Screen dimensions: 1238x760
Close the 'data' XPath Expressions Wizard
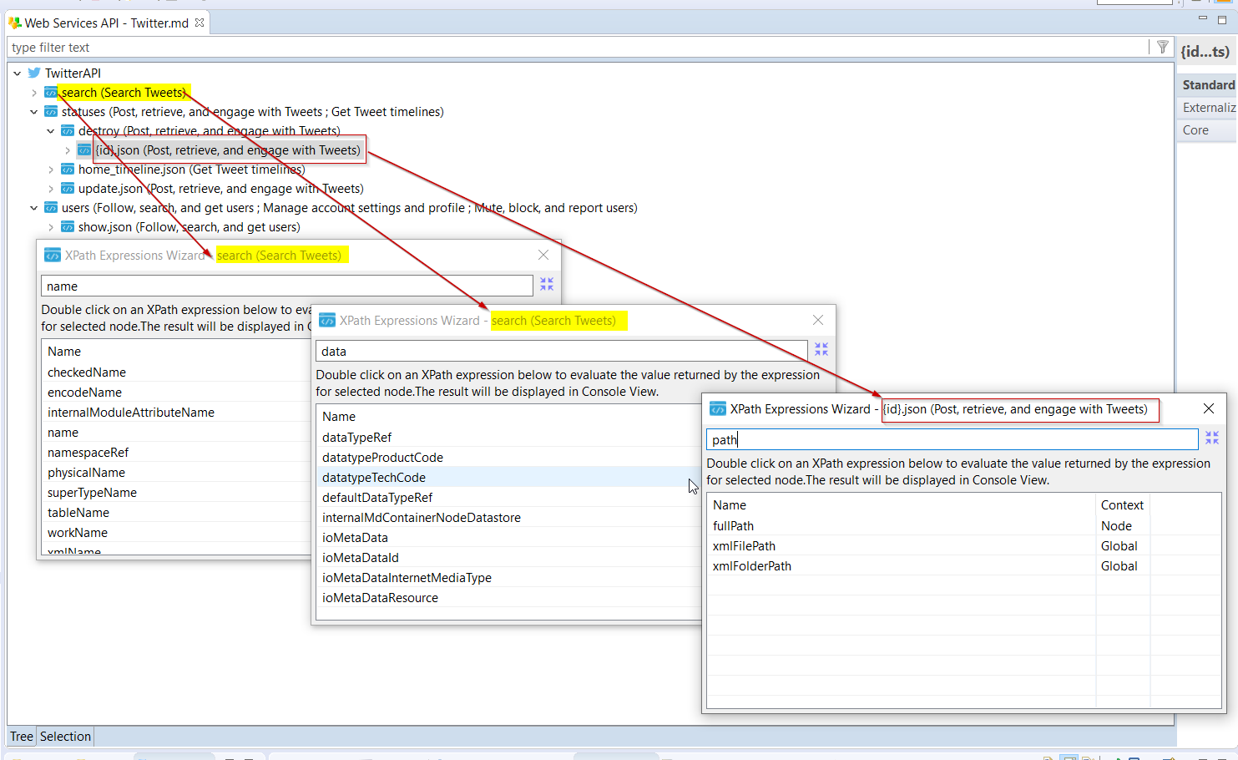coord(818,320)
